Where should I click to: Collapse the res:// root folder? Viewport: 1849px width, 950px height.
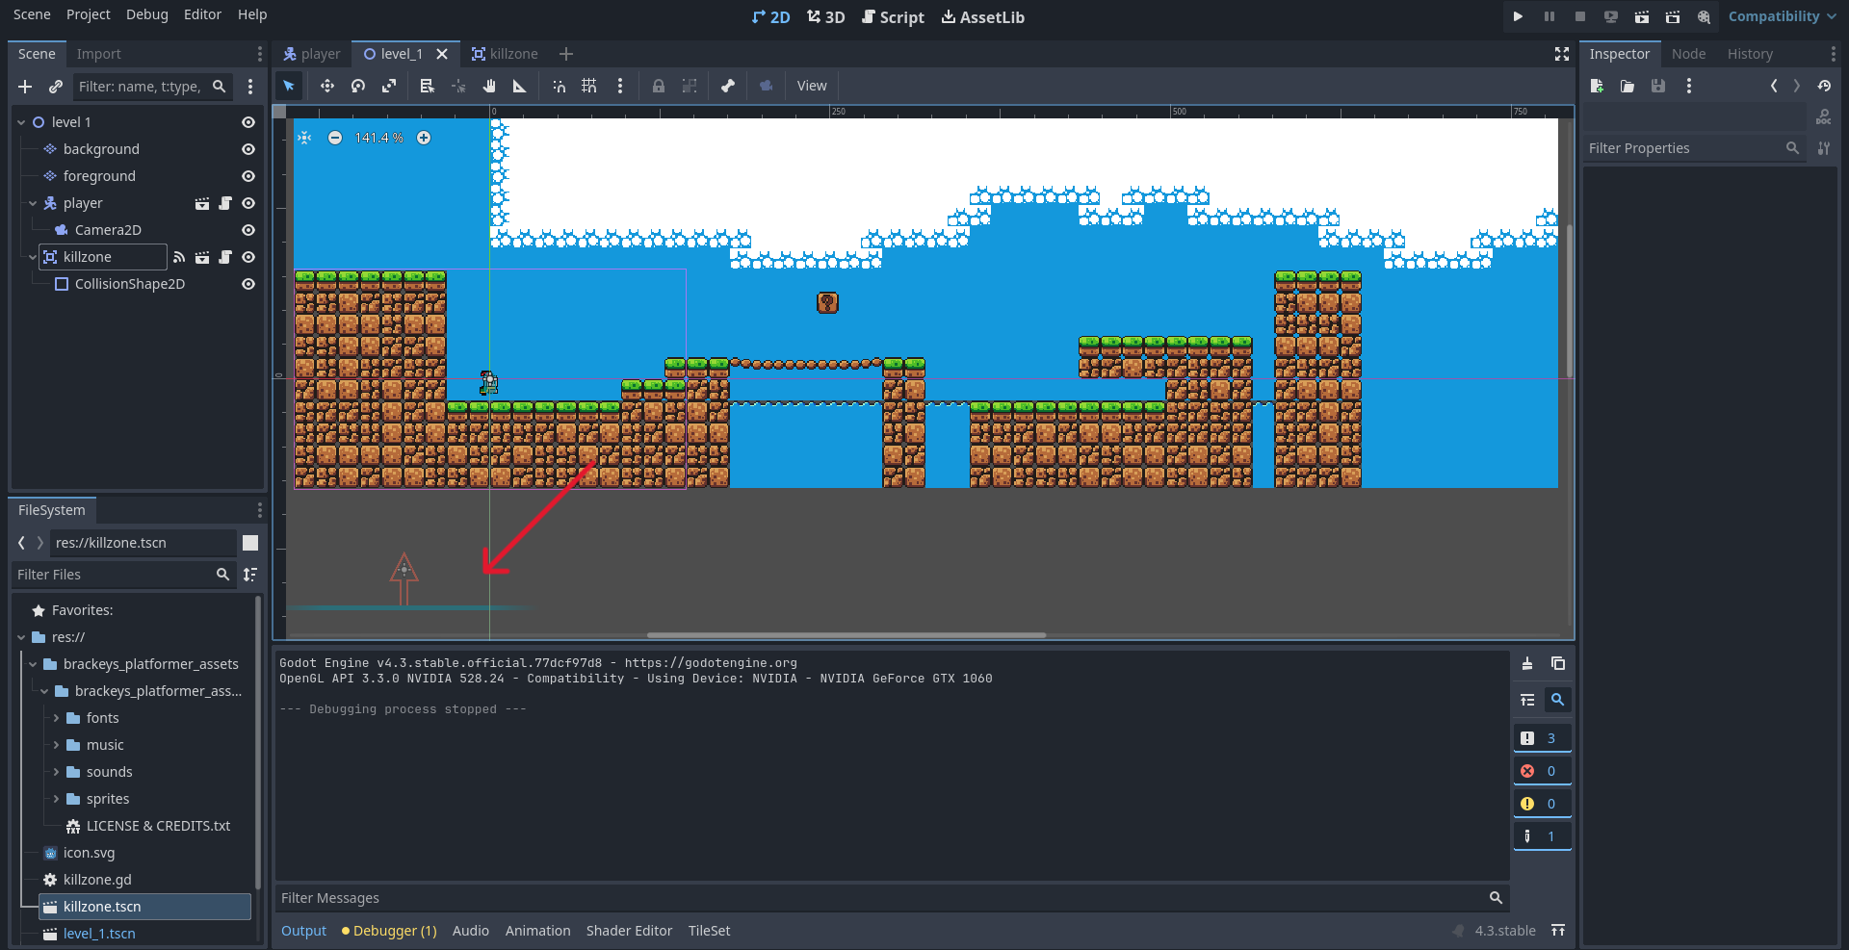click(21, 637)
